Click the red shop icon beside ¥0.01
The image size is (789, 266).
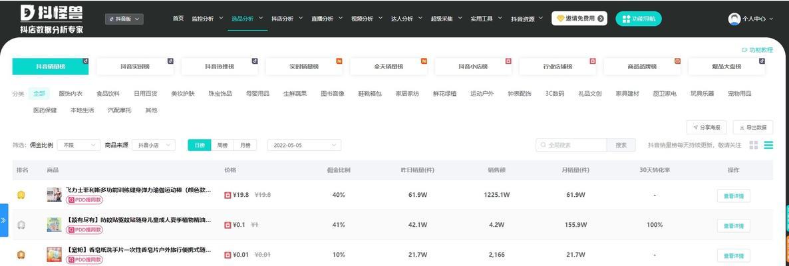click(x=228, y=255)
